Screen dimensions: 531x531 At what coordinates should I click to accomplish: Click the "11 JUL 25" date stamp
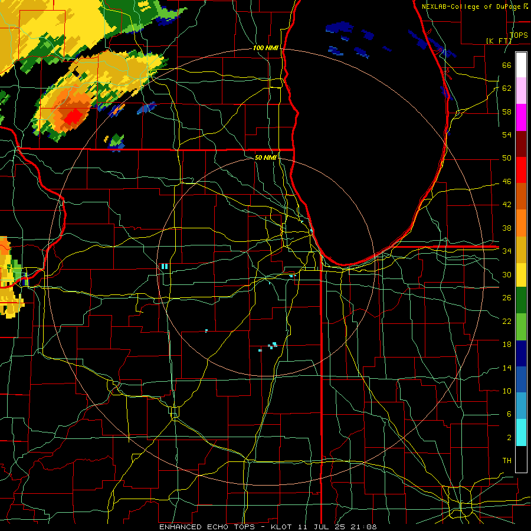321,527
